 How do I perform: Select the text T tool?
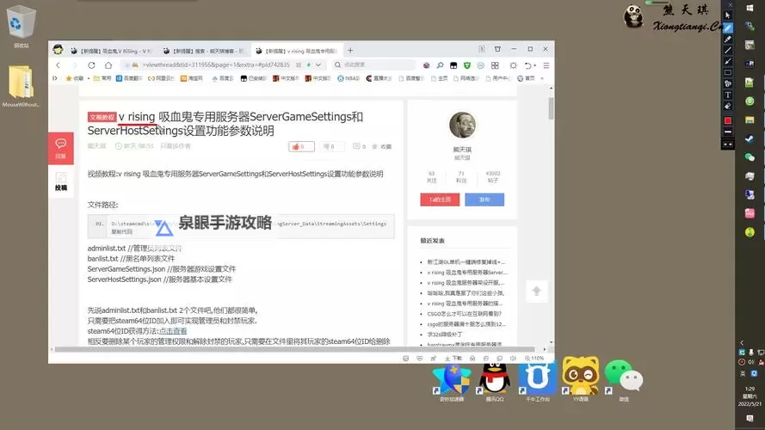coord(727,95)
